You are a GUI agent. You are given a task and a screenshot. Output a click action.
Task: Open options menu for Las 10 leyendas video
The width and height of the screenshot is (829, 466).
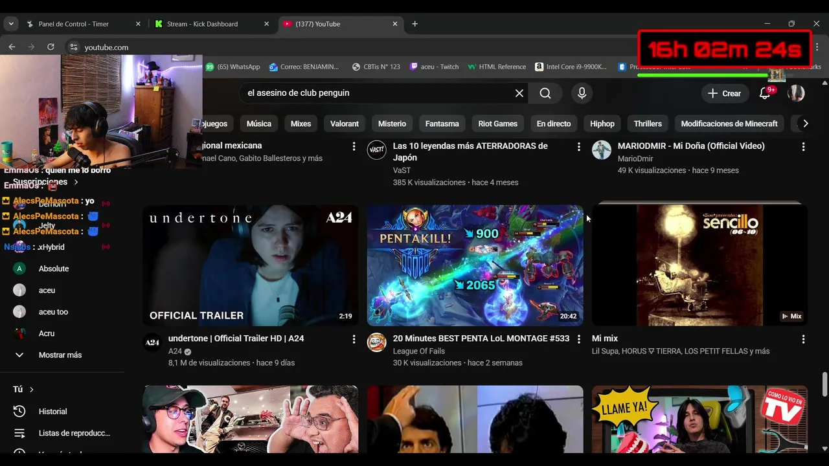(578, 147)
